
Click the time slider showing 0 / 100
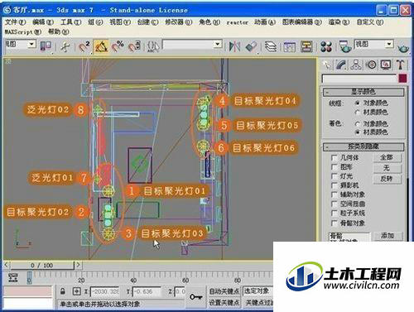42,266
